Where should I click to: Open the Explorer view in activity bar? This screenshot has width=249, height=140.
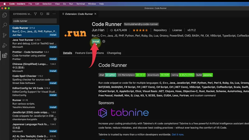pos(5,15)
